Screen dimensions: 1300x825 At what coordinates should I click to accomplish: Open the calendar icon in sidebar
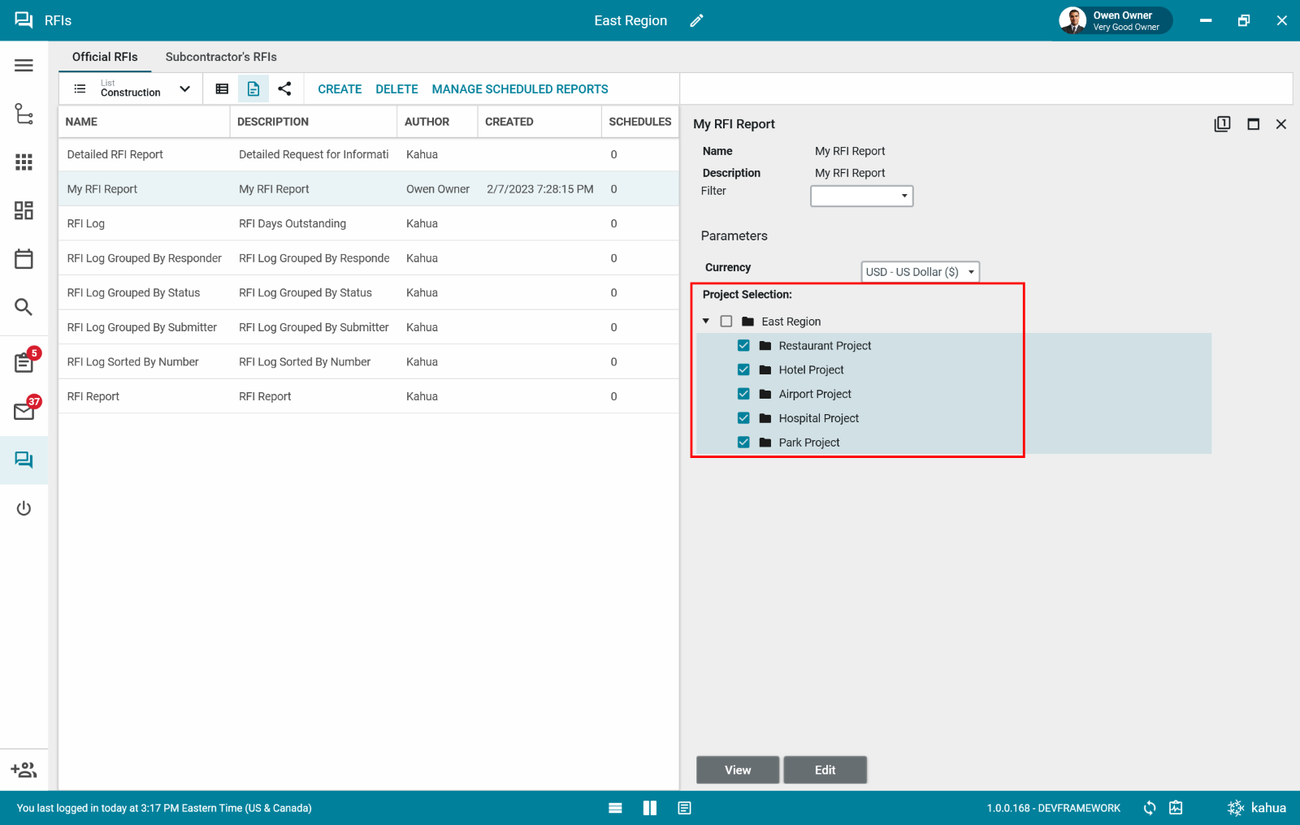click(x=24, y=259)
